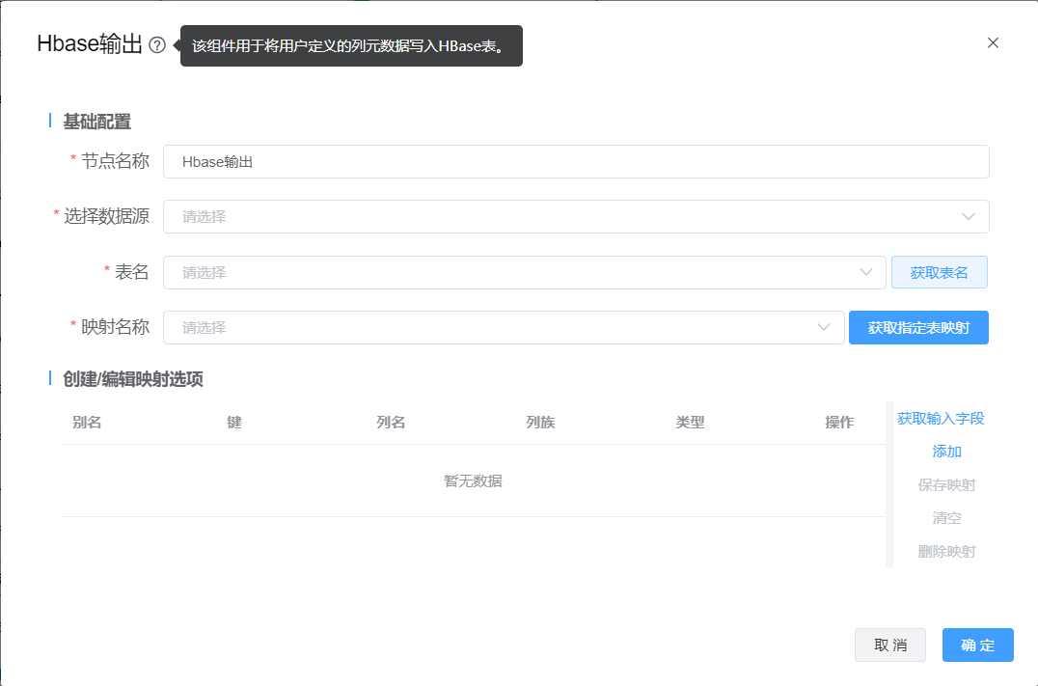The image size is (1038, 686).
Task: Select the 列名 column header
Action: tap(391, 423)
